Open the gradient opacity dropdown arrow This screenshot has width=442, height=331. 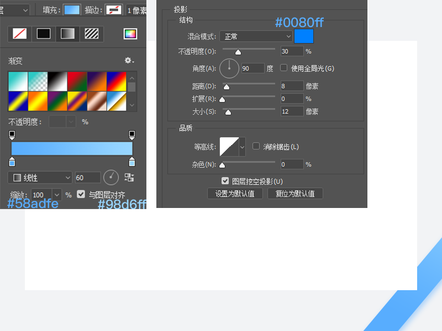(71, 121)
